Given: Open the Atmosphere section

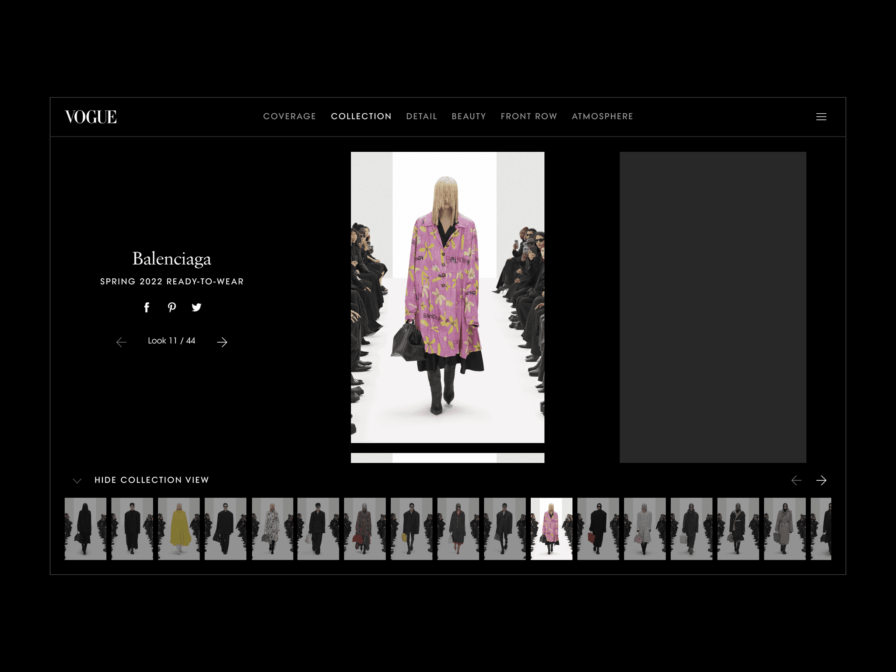Looking at the screenshot, I should (x=602, y=116).
